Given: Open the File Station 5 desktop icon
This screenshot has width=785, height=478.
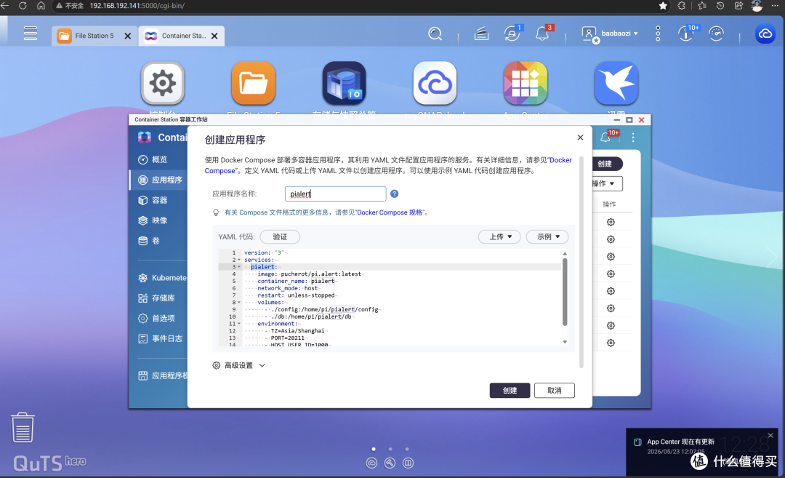Looking at the screenshot, I should tap(254, 83).
